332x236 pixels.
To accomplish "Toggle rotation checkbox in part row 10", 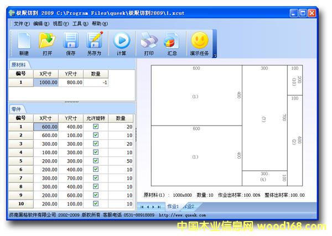I will tap(96, 204).
